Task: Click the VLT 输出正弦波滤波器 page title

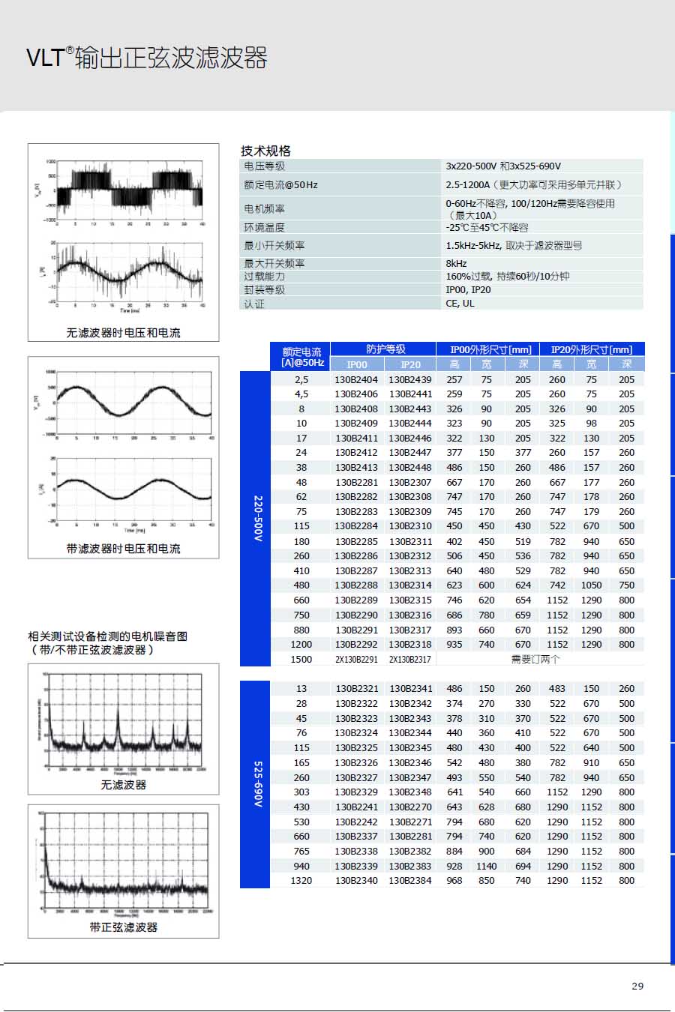Action: (x=147, y=58)
